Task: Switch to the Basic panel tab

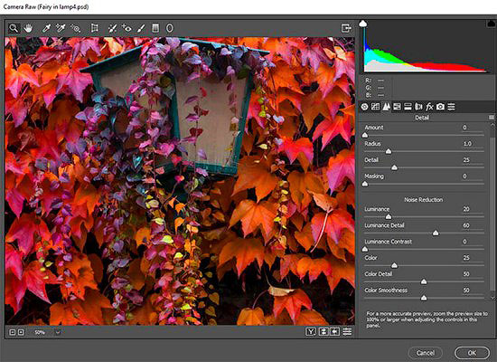Action: pos(364,107)
